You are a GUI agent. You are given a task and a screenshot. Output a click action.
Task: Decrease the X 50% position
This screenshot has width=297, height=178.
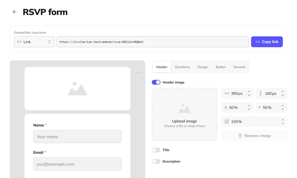[249, 109]
